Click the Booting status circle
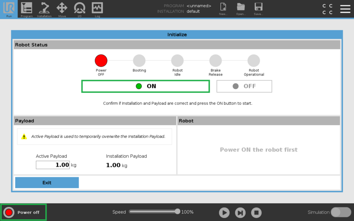Screen dimensions: 354x221 click(139, 61)
